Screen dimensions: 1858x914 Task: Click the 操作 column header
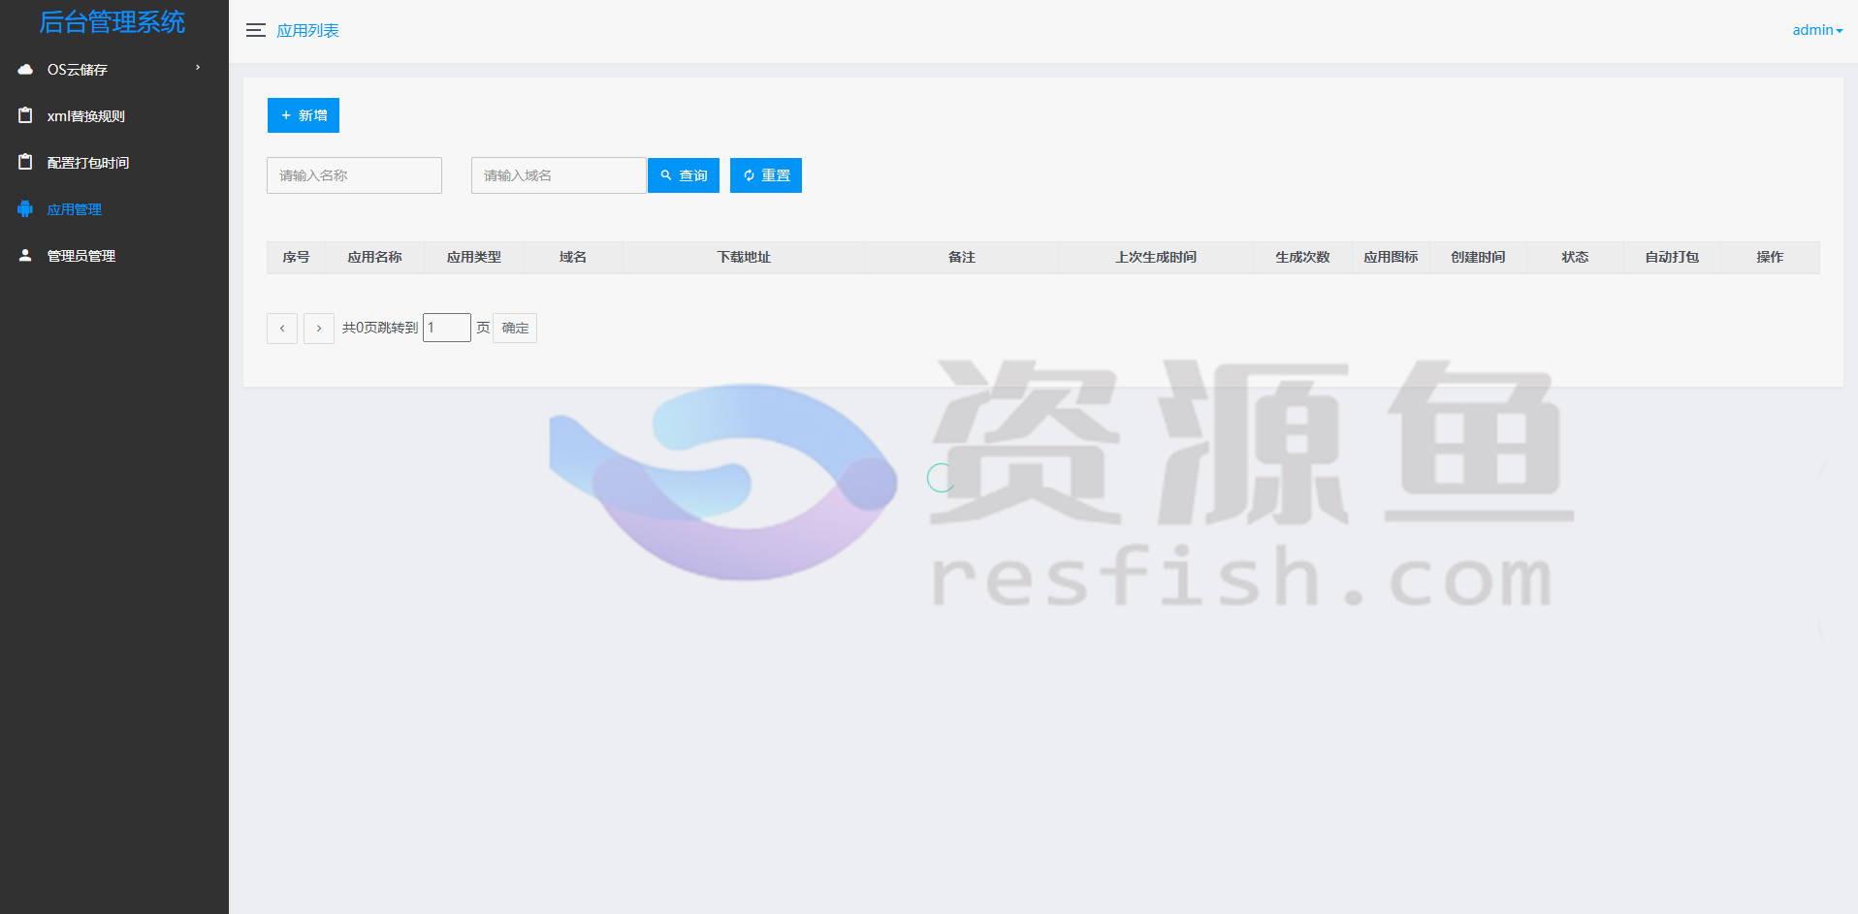[x=1770, y=257]
